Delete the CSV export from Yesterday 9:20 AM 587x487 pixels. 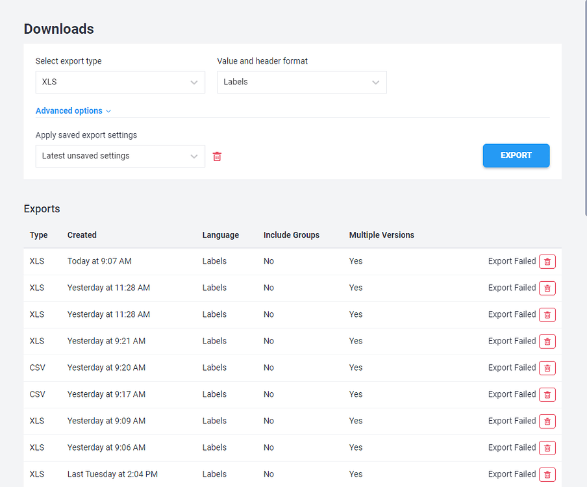[547, 368]
